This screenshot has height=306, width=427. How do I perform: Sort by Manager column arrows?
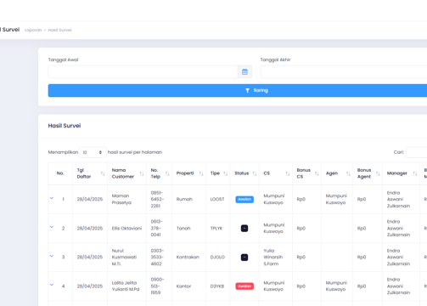click(415, 173)
